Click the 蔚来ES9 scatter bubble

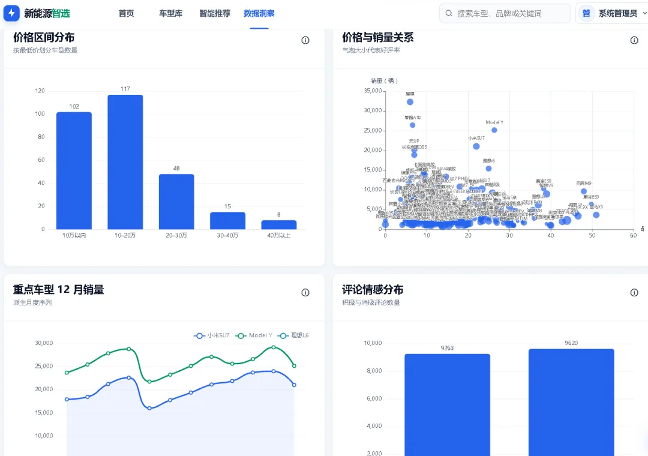(592, 204)
